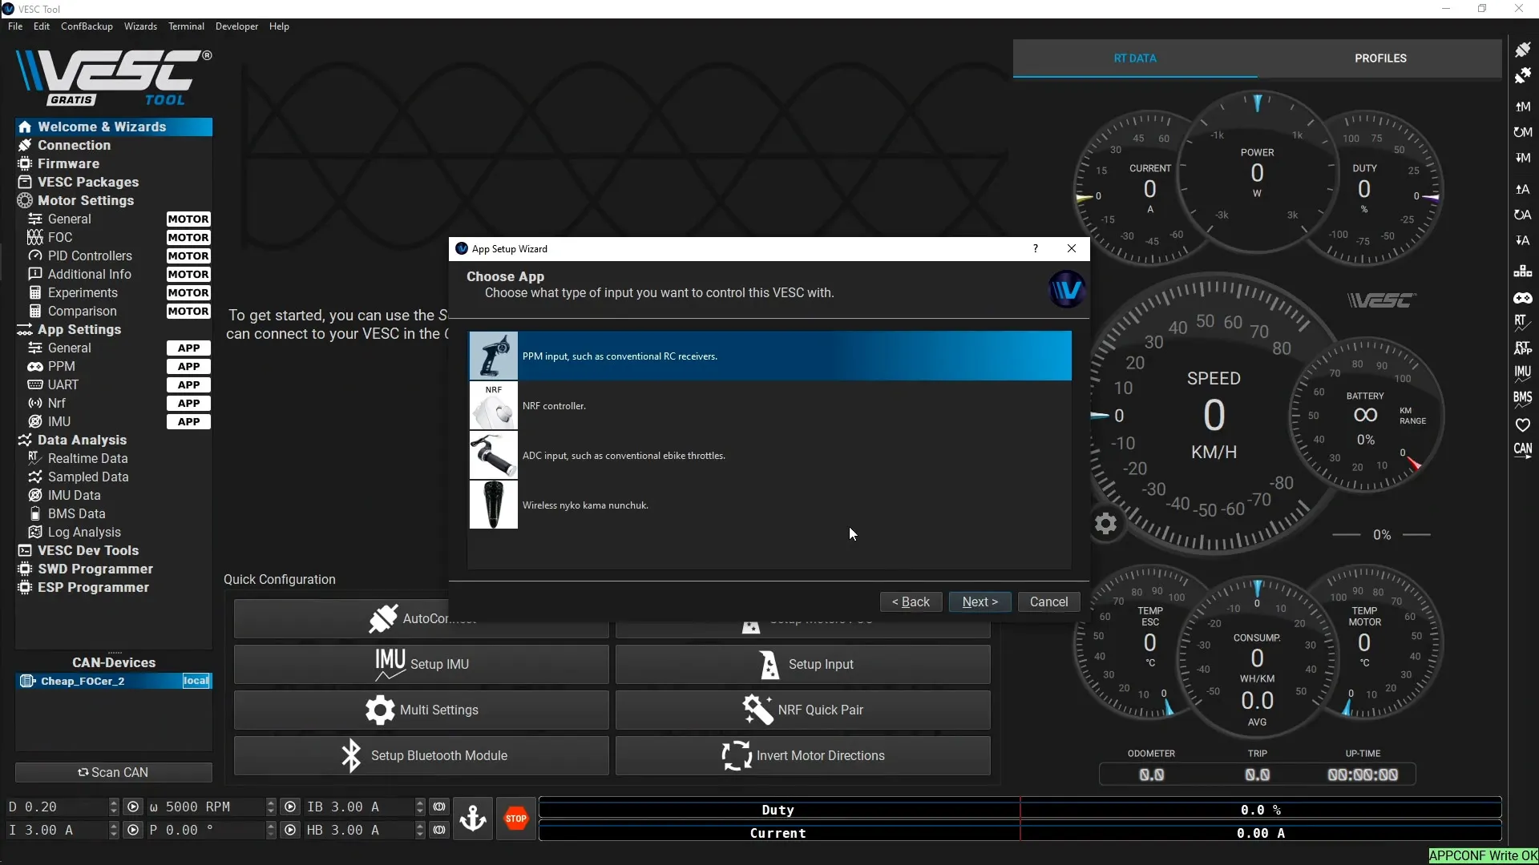The image size is (1539, 865).
Task: Click the Scan CAN button
Action: pos(114,771)
